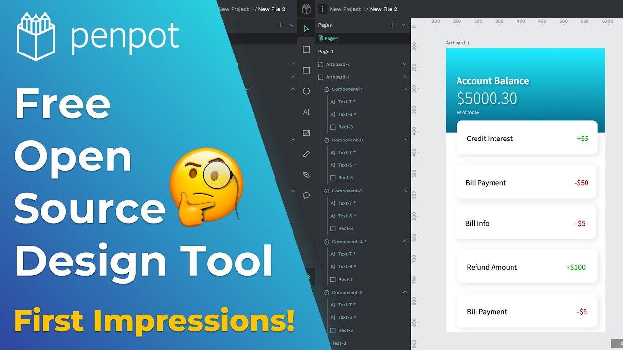Collapse the Component-5 group
The width and height of the screenshot is (623, 350).
pyautogui.click(x=404, y=191)
